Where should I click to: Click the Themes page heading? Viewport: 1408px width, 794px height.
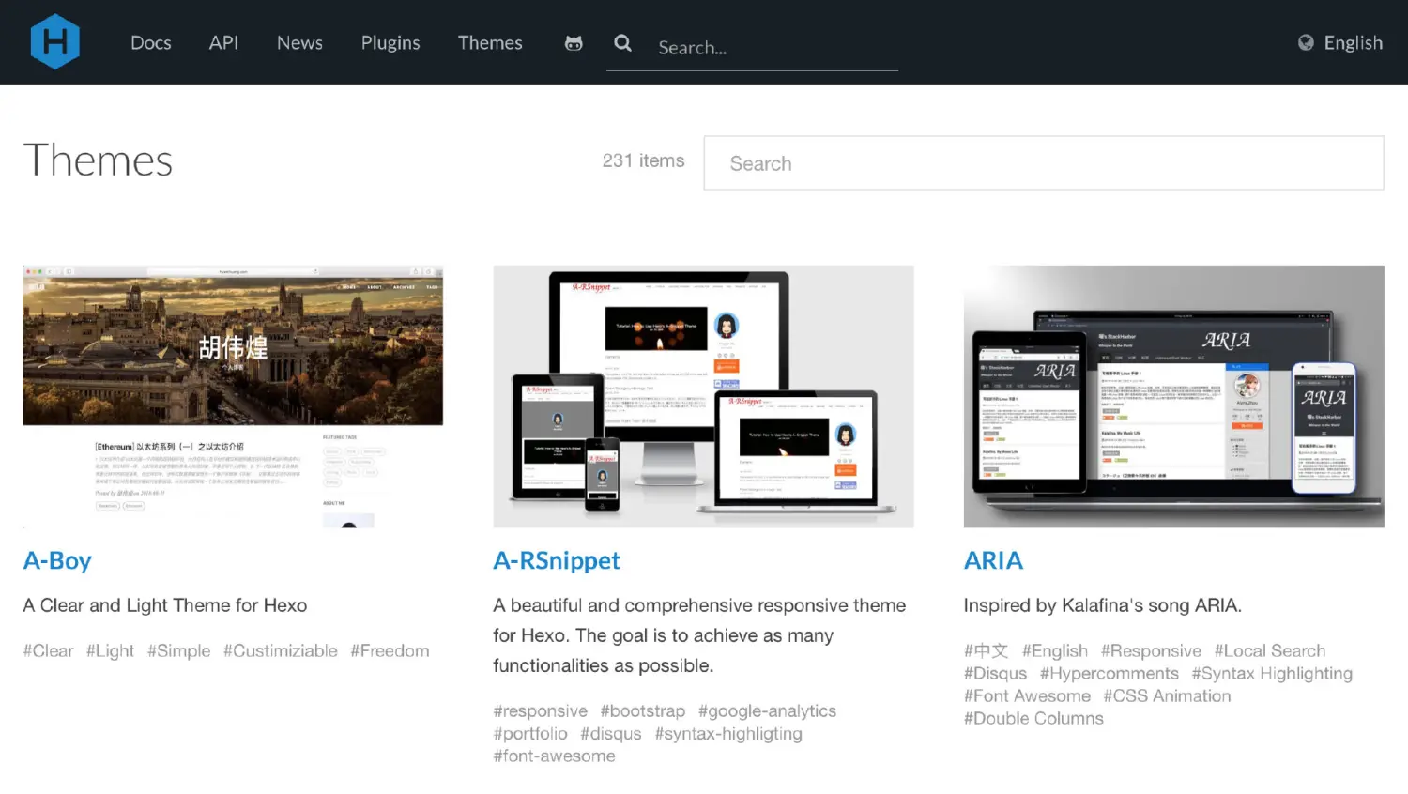[x=98, y=160]
